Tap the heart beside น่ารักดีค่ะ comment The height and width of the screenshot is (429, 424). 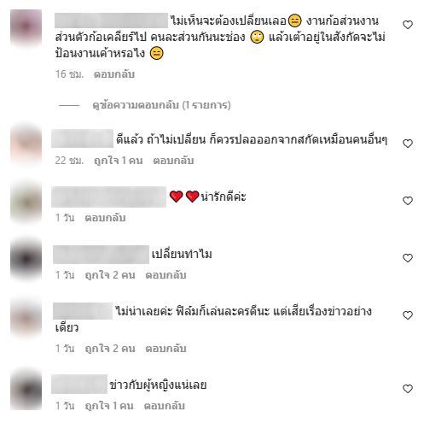point(408,201)
